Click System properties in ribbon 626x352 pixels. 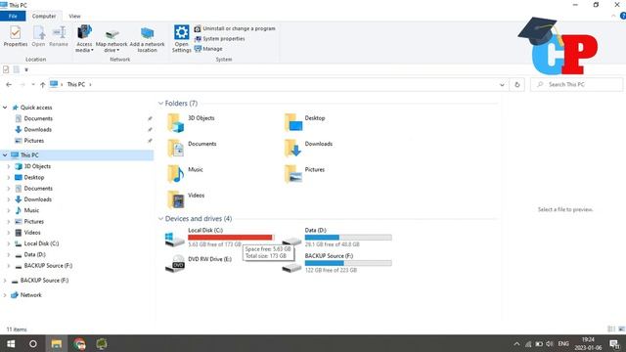pyautogui.click(x=219, y=39)
